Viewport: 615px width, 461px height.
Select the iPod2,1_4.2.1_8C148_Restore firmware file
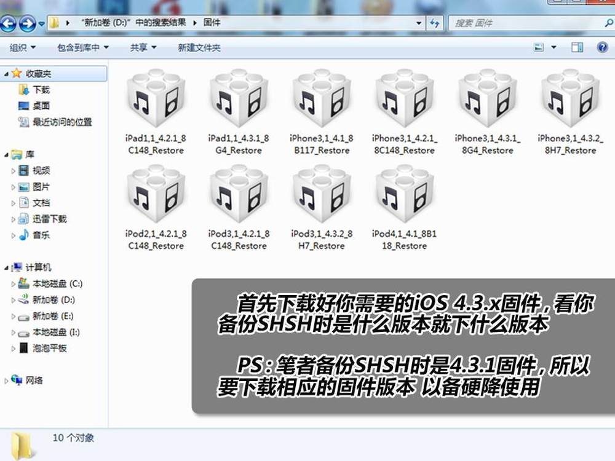pos(155,194)
